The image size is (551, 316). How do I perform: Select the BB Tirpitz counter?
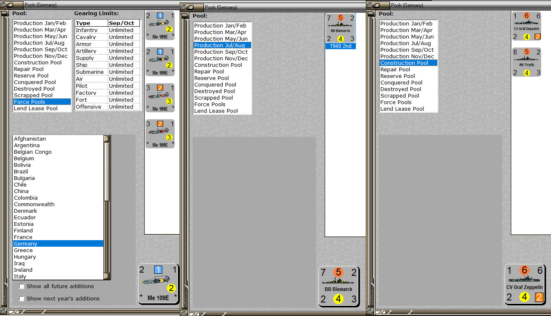[x=527, y=63]
